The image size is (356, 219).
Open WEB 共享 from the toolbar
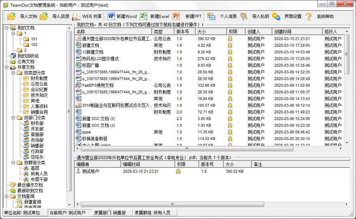76,16
